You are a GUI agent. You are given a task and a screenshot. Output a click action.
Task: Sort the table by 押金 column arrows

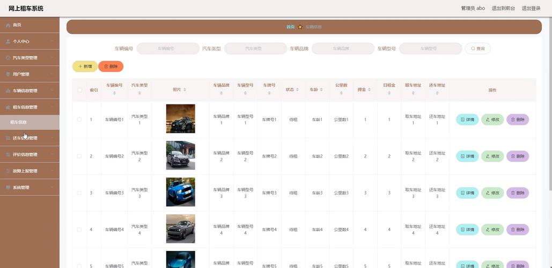(369, 90)
